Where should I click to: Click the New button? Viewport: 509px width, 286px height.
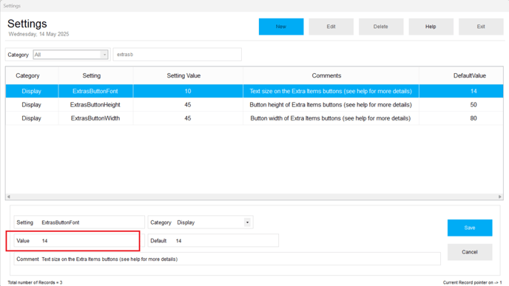(x=281, y=27)
